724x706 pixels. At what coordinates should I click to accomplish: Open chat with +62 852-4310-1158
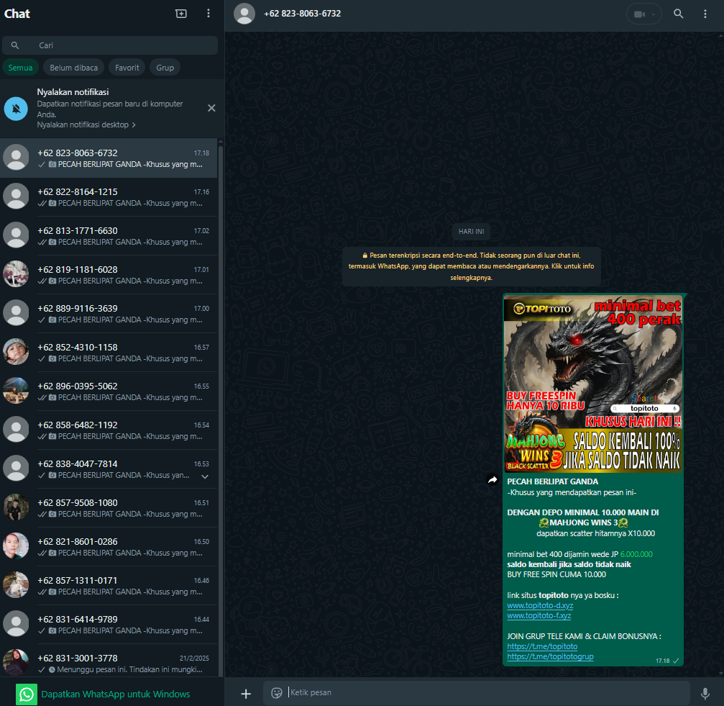point(109,352)
